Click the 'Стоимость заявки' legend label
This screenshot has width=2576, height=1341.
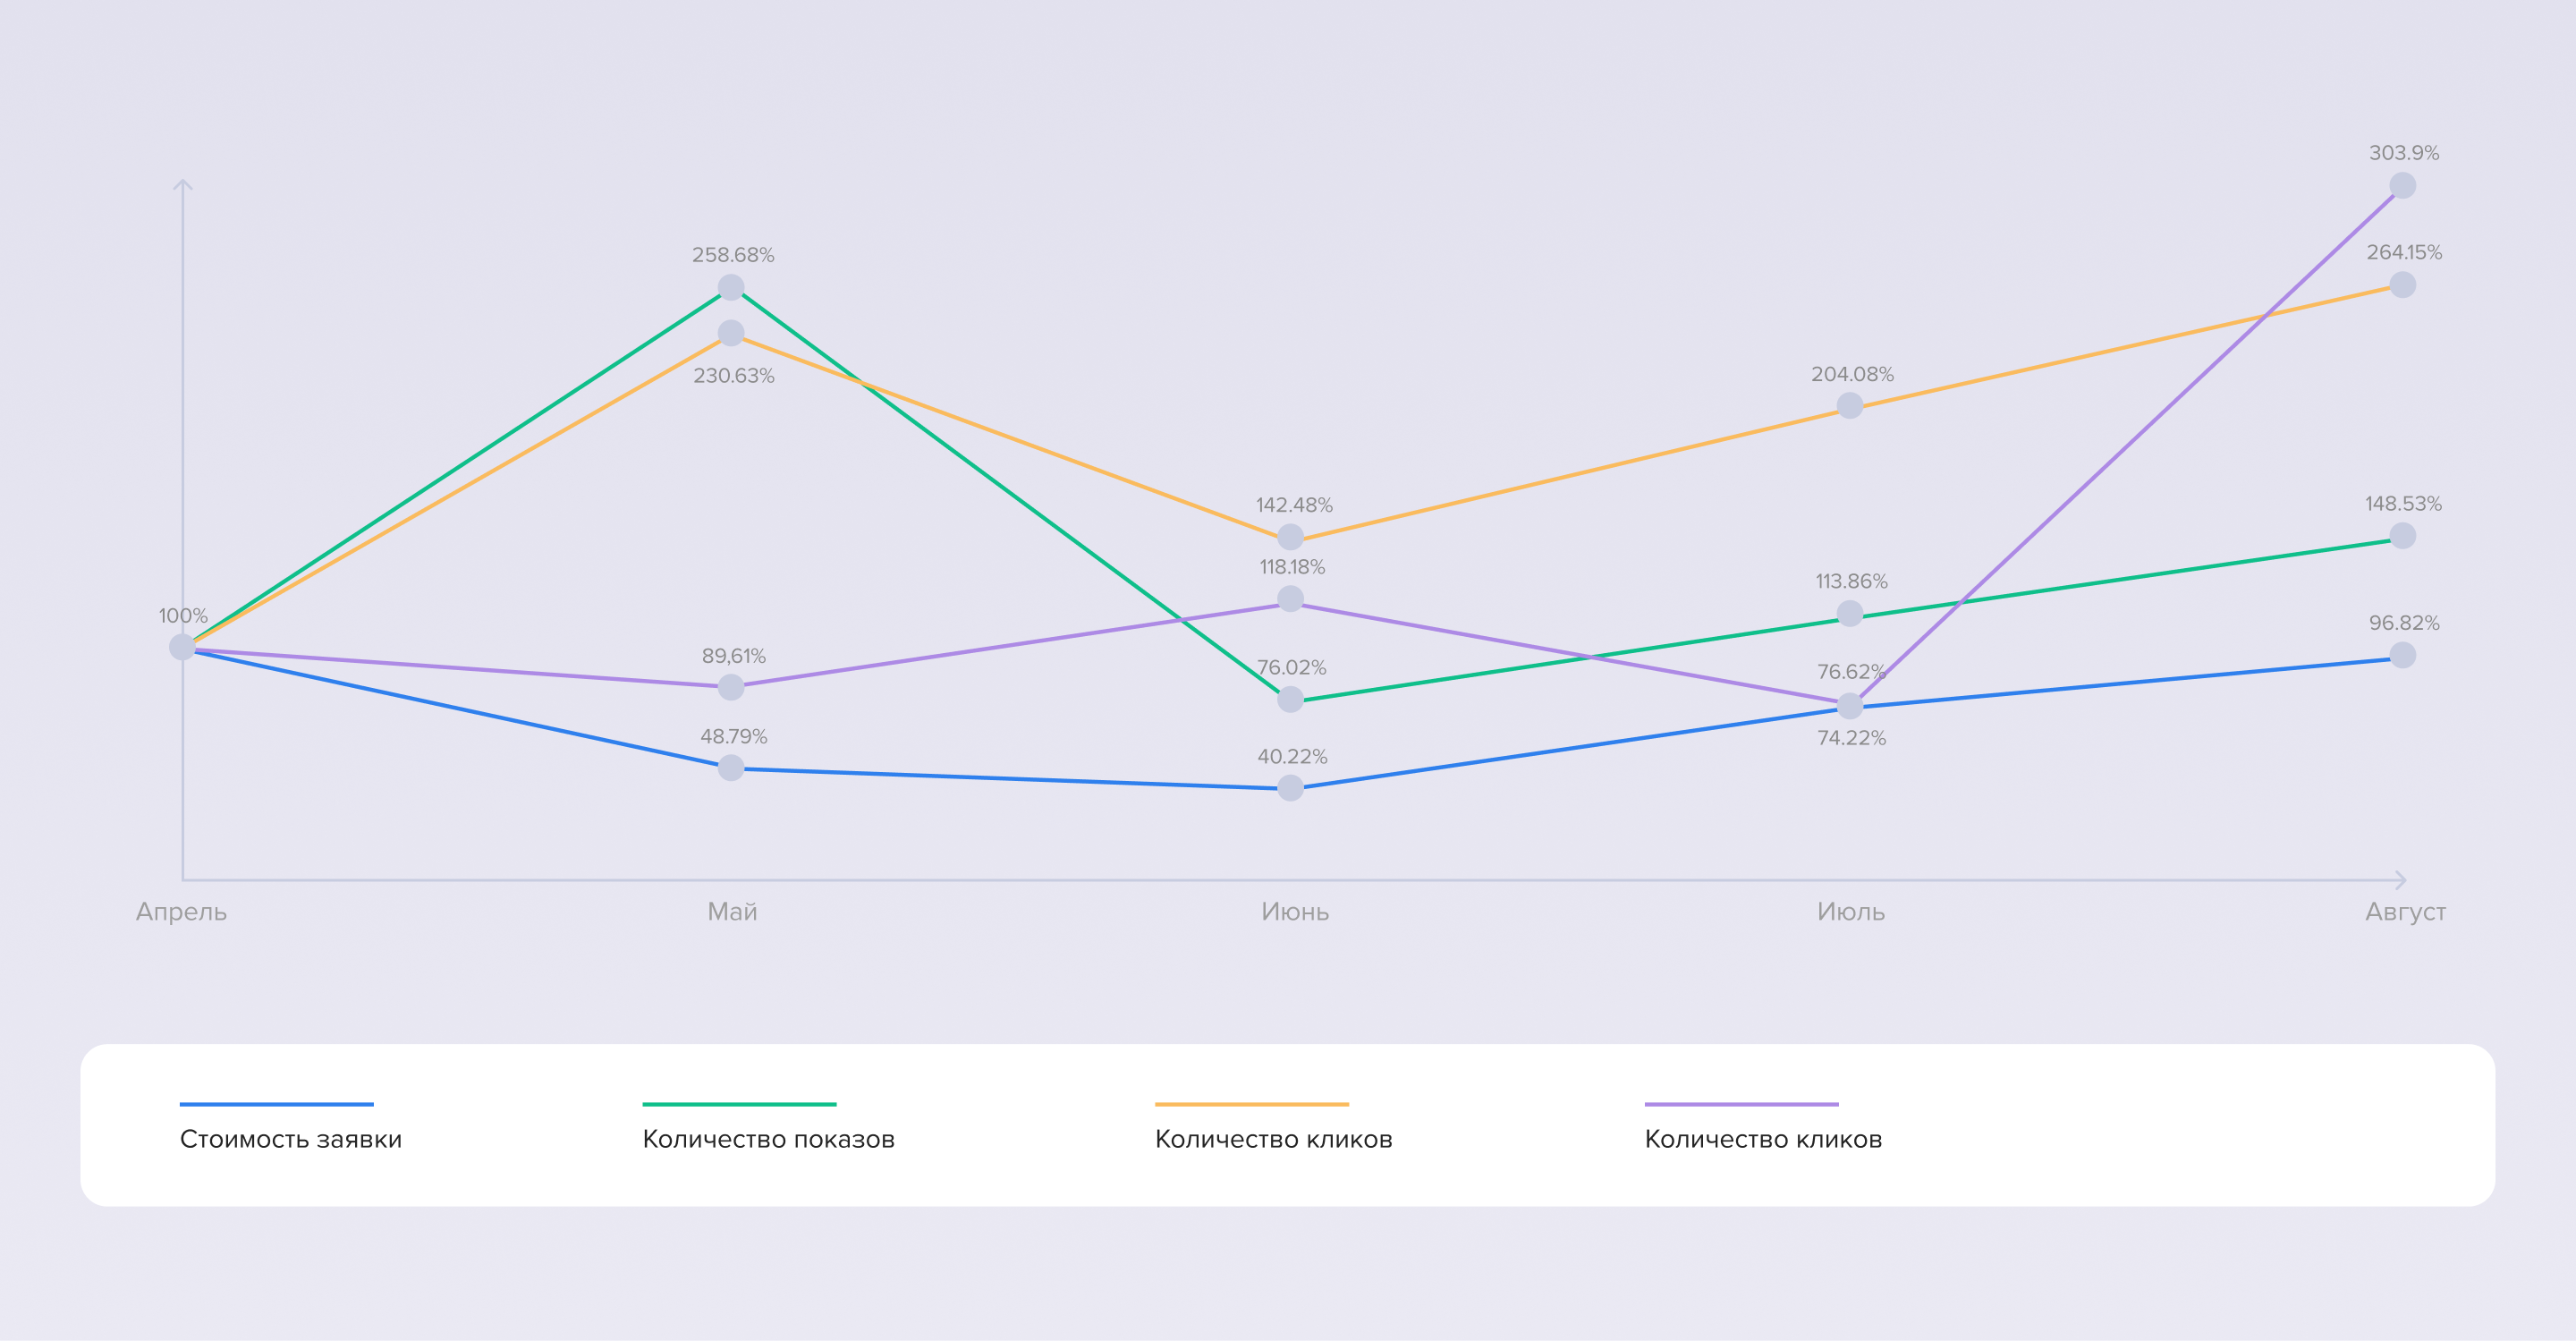pyautogui.click(x=290, y=1139)
